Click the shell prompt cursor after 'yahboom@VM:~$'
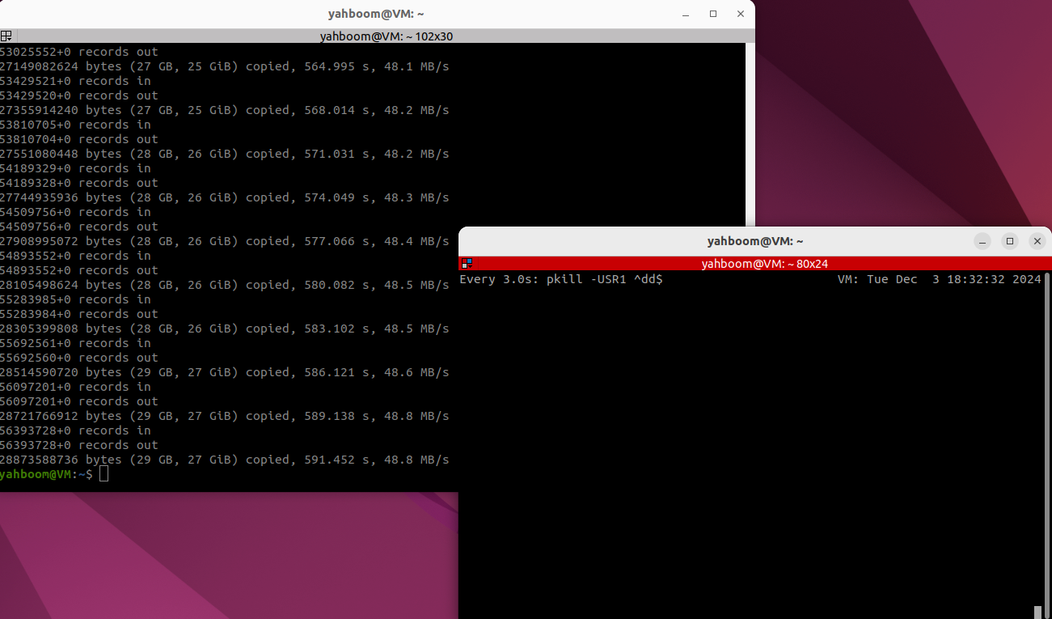The width and height of the screenshot is (1052, 619). 104,474
